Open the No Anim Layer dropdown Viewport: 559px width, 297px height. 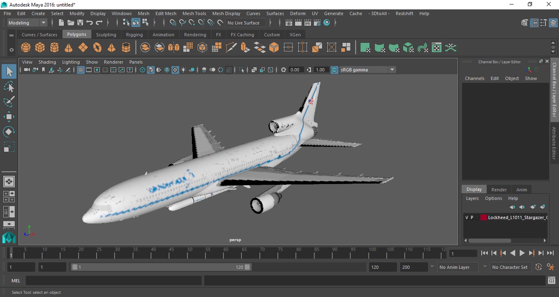coord(458,267)
